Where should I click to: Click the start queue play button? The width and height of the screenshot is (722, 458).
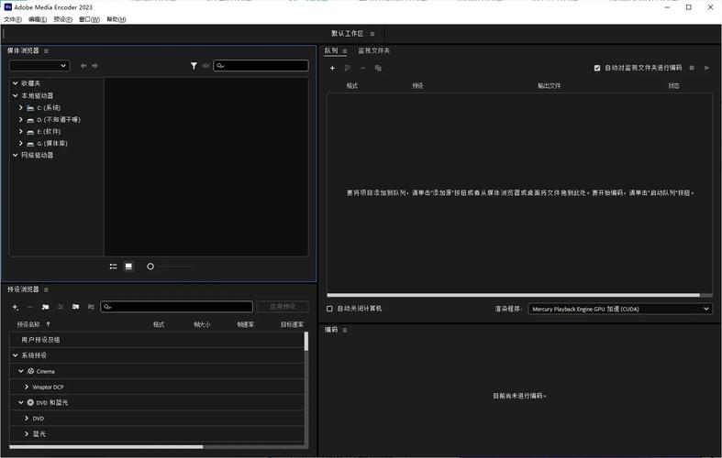706,68
